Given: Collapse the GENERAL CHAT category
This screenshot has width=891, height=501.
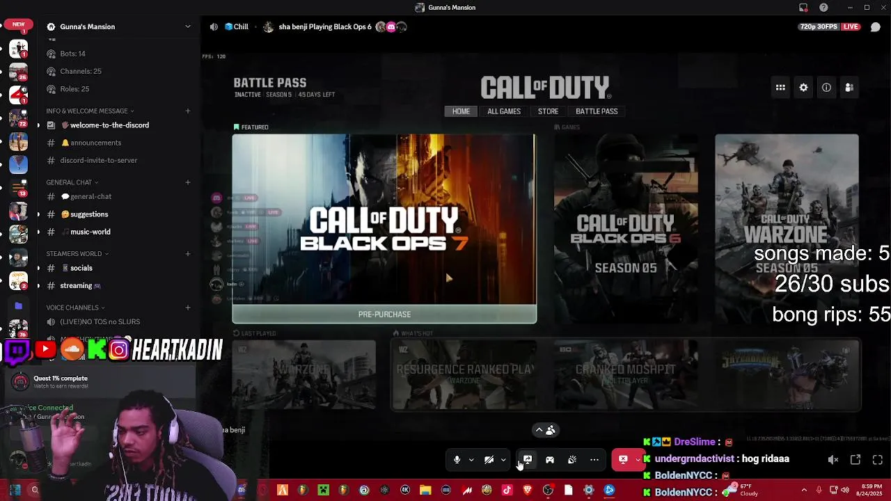Looking at the screenshot, I should tap(72, 182).
